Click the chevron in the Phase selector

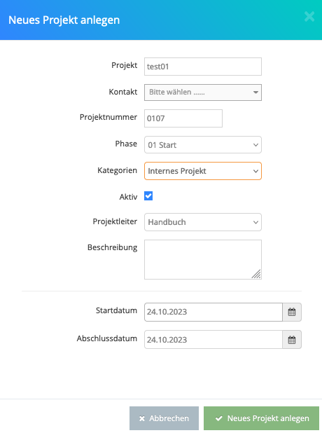point(255,145)
